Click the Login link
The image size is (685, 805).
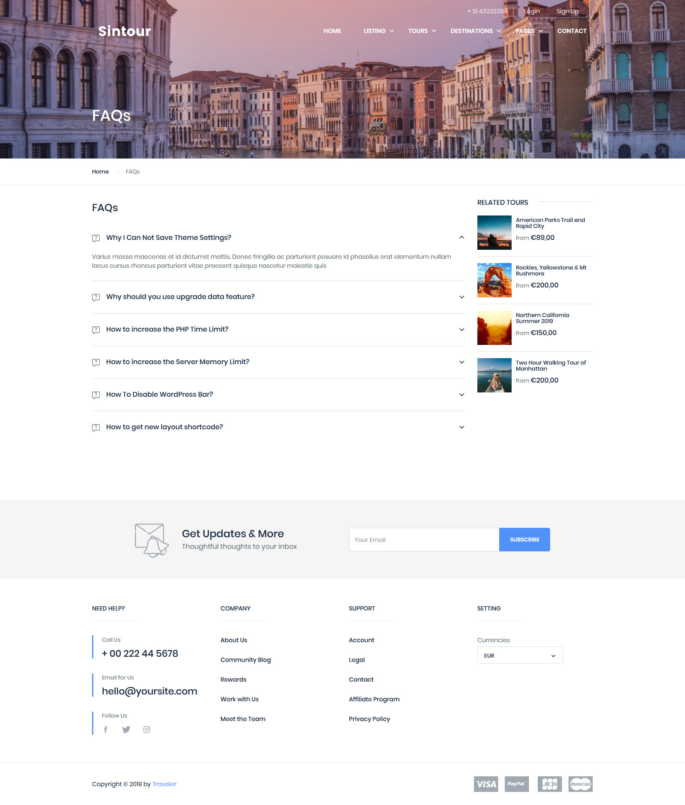click(x=532, y=11)
